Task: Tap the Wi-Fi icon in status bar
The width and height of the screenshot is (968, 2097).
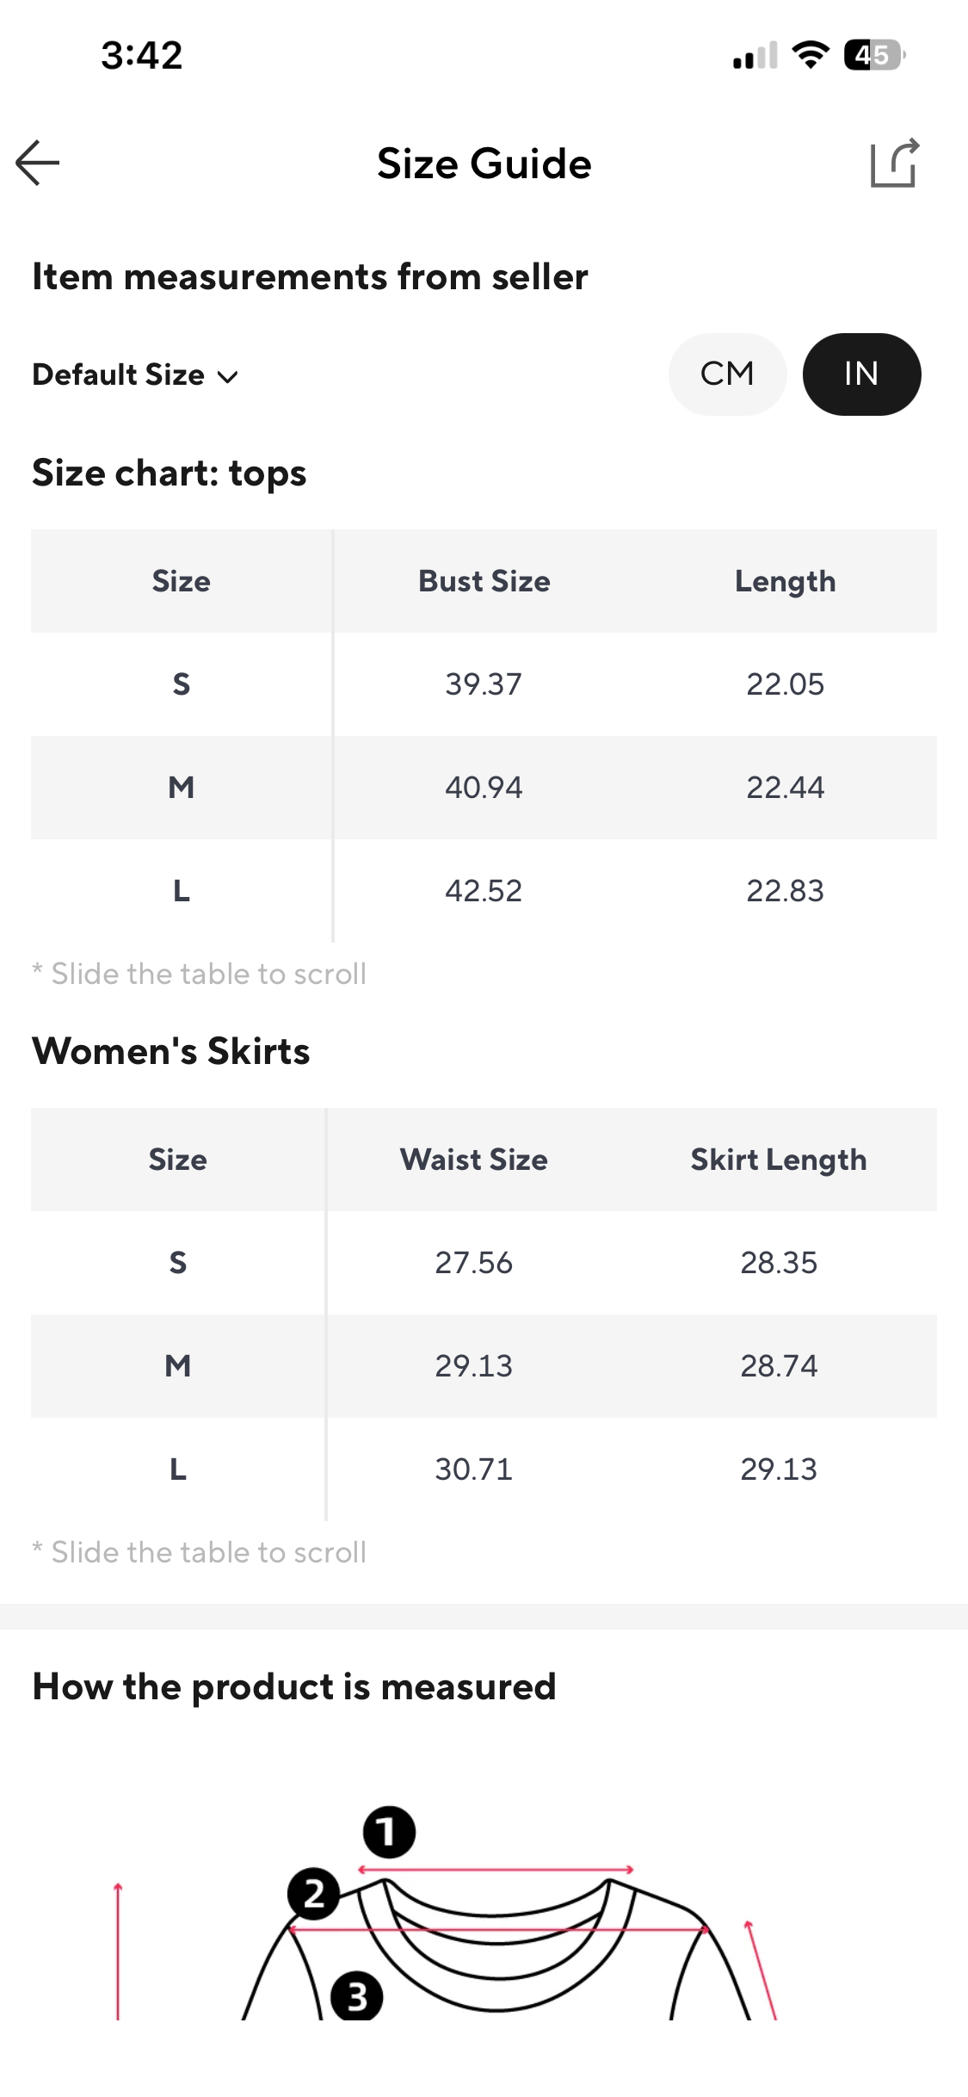Action: (x=810, y=55)
